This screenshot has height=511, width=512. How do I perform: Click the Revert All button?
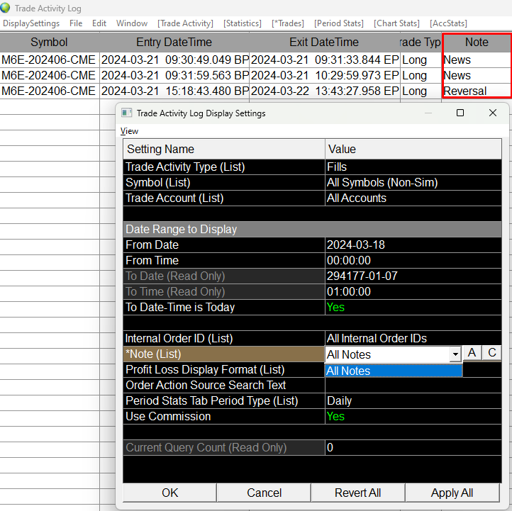357,493
